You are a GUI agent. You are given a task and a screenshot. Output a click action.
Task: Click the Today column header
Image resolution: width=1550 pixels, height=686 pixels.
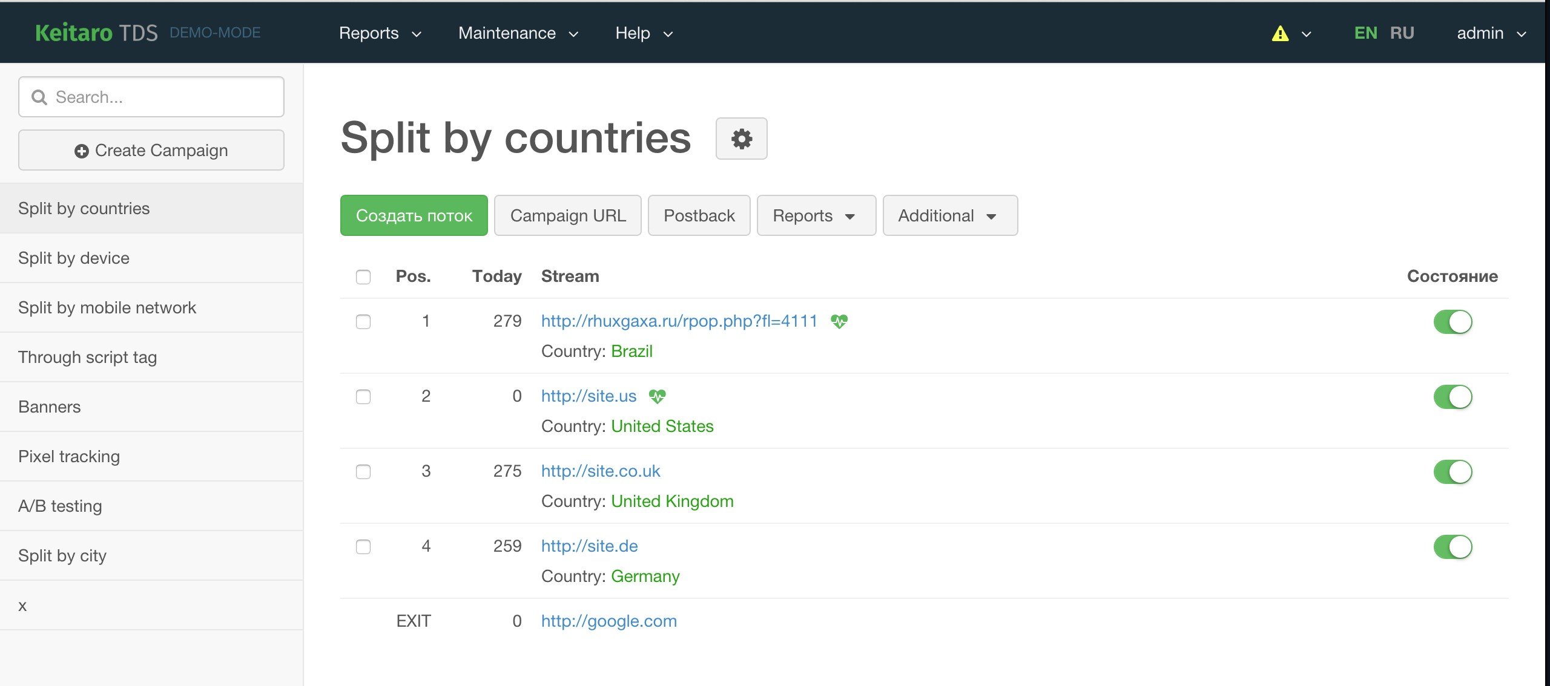496,276
